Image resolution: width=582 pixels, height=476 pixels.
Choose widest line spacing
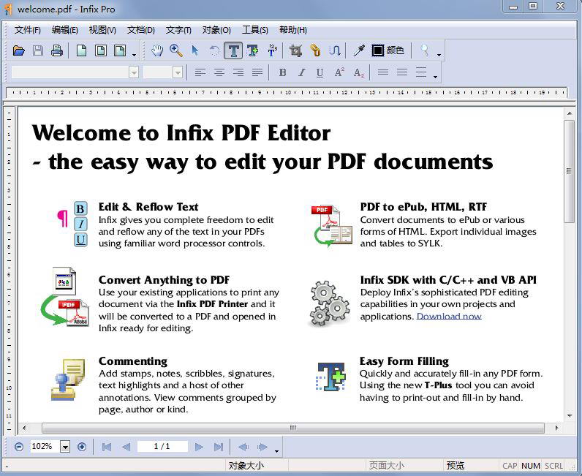[x=421, y=72]
